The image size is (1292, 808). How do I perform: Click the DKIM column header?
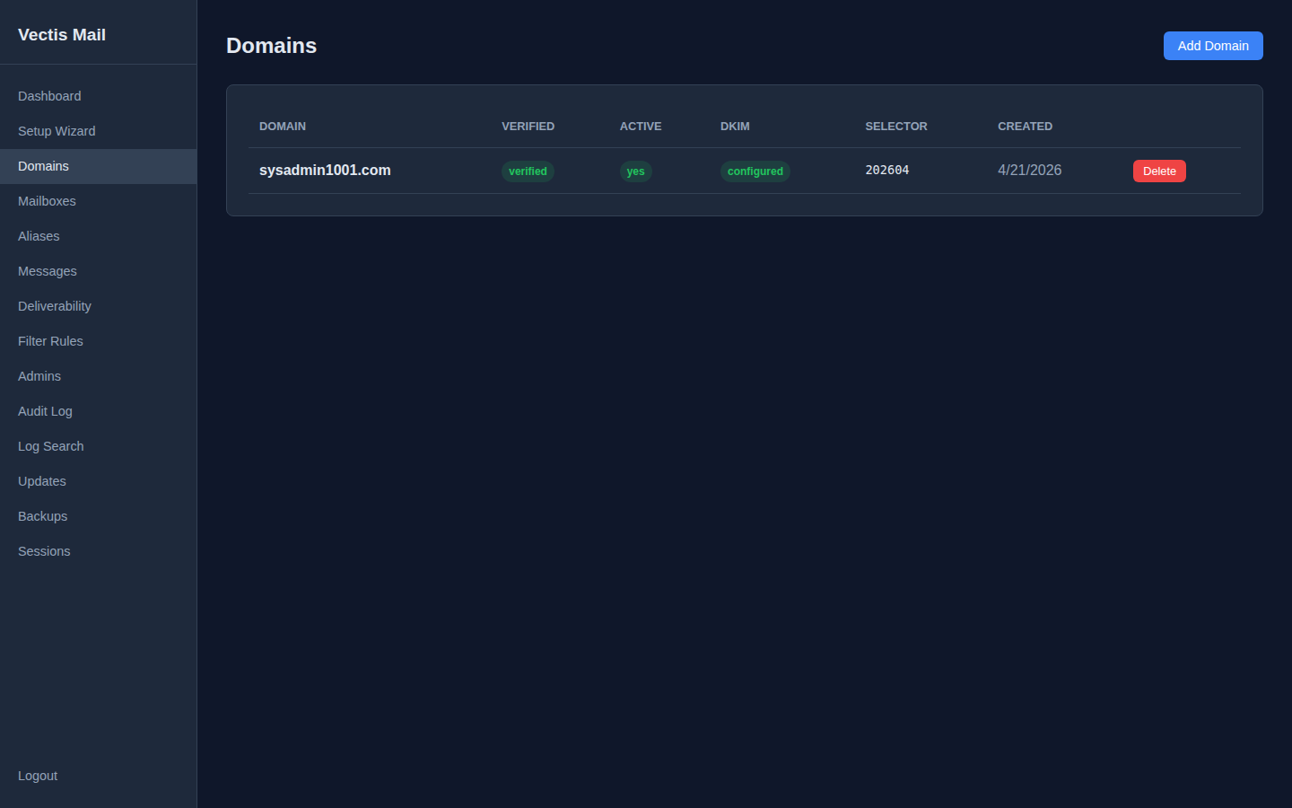pos(735,127)
